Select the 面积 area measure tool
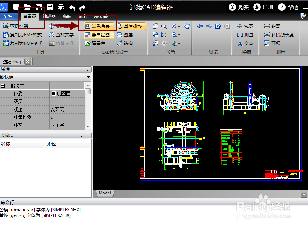Screen dimensions: 308x227 (x=272, y=43)
